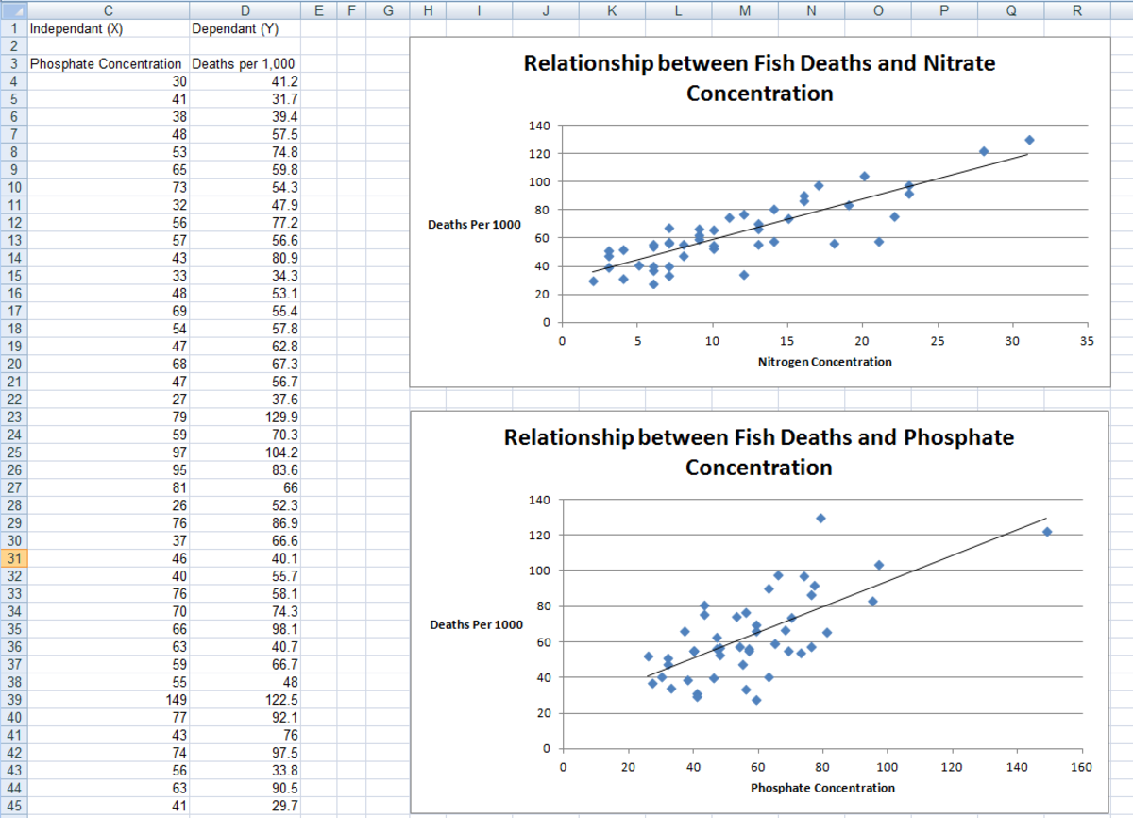Click the 'Deaths per 1,000' column heading cell
Screen dimensions: 1133x818
click(245, 64)
